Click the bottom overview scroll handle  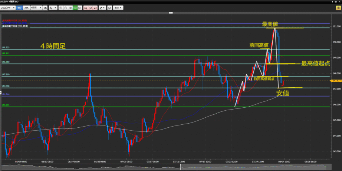(x=180, y=167)
